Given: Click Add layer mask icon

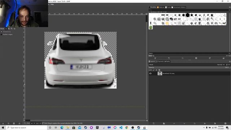Looking at the screenshot, I should (x=215, y=123).
